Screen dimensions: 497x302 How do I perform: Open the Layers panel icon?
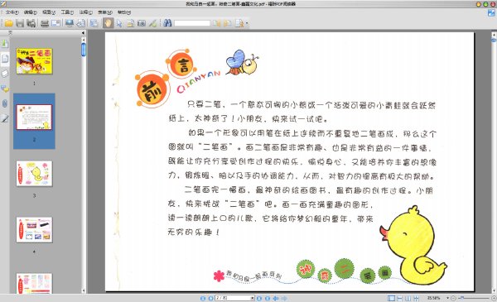click(x=5, y=74)
